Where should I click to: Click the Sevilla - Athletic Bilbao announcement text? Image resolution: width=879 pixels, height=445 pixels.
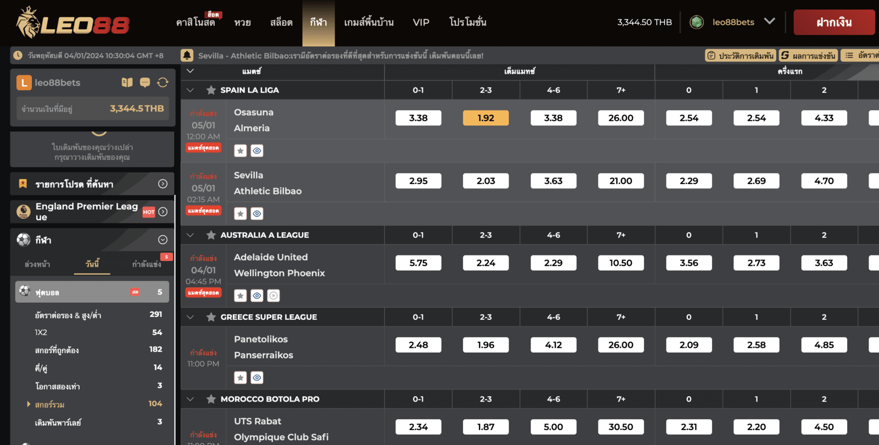(x=341, y=55)
